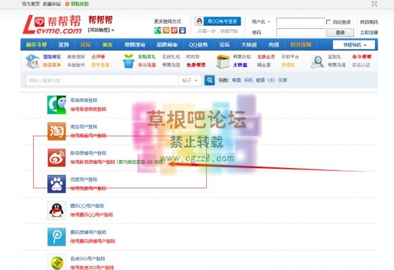Viewport: 394px width, 270px height.
Task: Click the 百度用户登陆 title link
Action: tap(84, 180)
